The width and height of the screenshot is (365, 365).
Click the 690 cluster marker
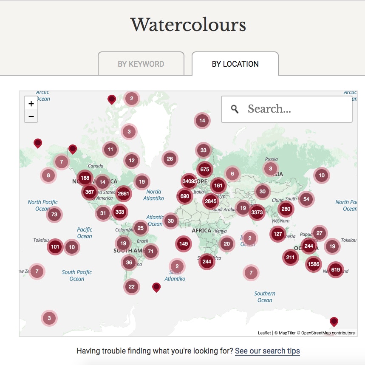pyautogui.click(x=185, y=196)
